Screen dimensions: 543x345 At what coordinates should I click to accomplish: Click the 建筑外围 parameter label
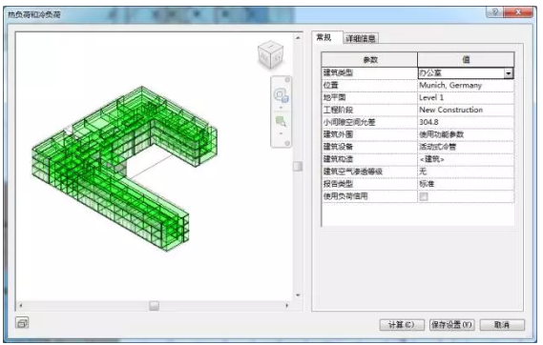[x=338, y=134]
